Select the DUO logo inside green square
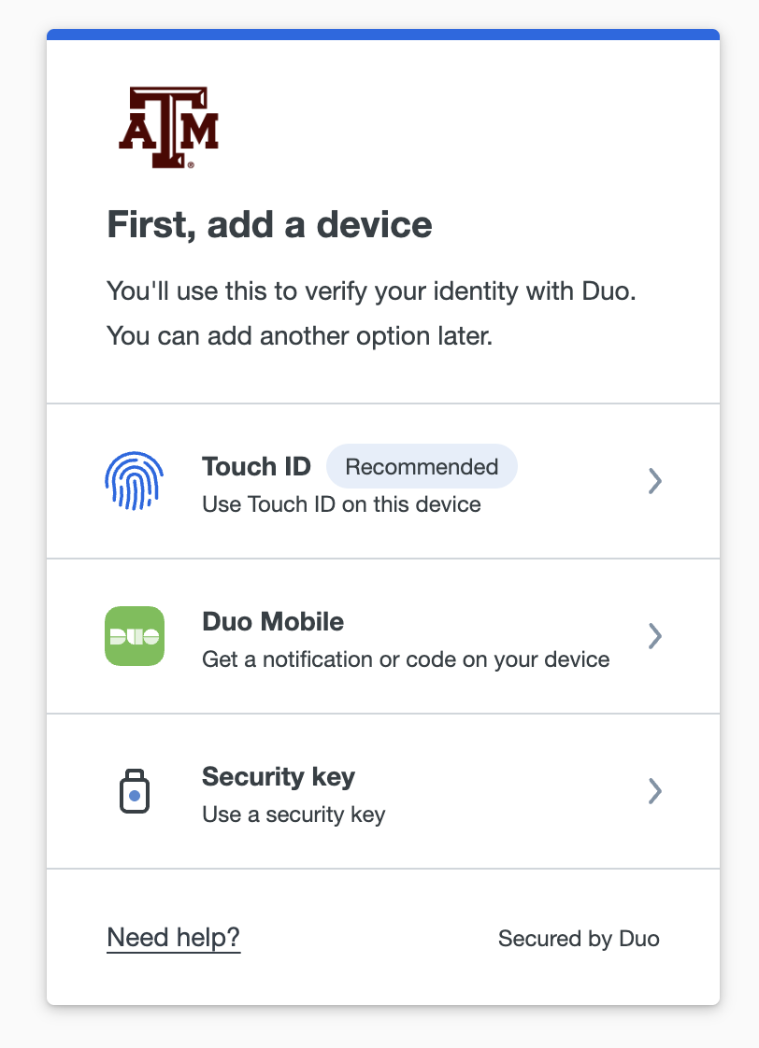 [x=134, y=635]
